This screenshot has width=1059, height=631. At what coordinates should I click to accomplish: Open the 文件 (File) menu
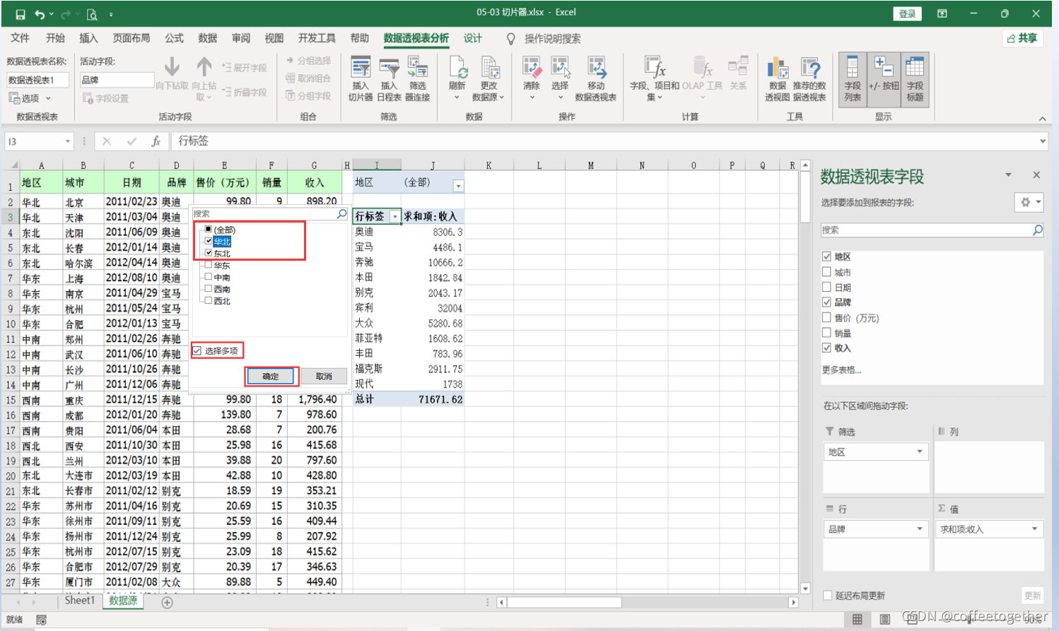pyautogui.click(x=20, y=38)
